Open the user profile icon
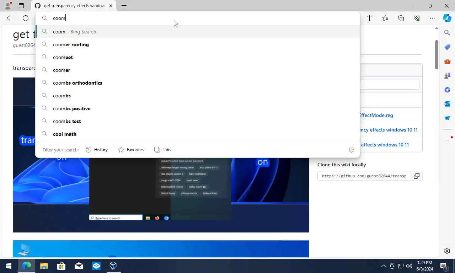This screenshot has width=455, height=273. [8, 6]
